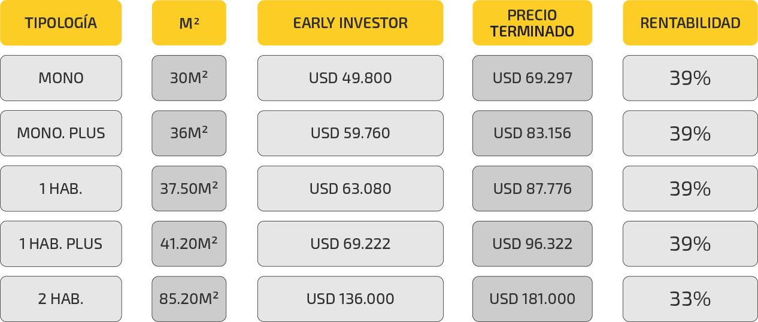Screen dimensions: 758x322
Task: Select the USD 136.000 early price
Action: (x=350, y=299)
